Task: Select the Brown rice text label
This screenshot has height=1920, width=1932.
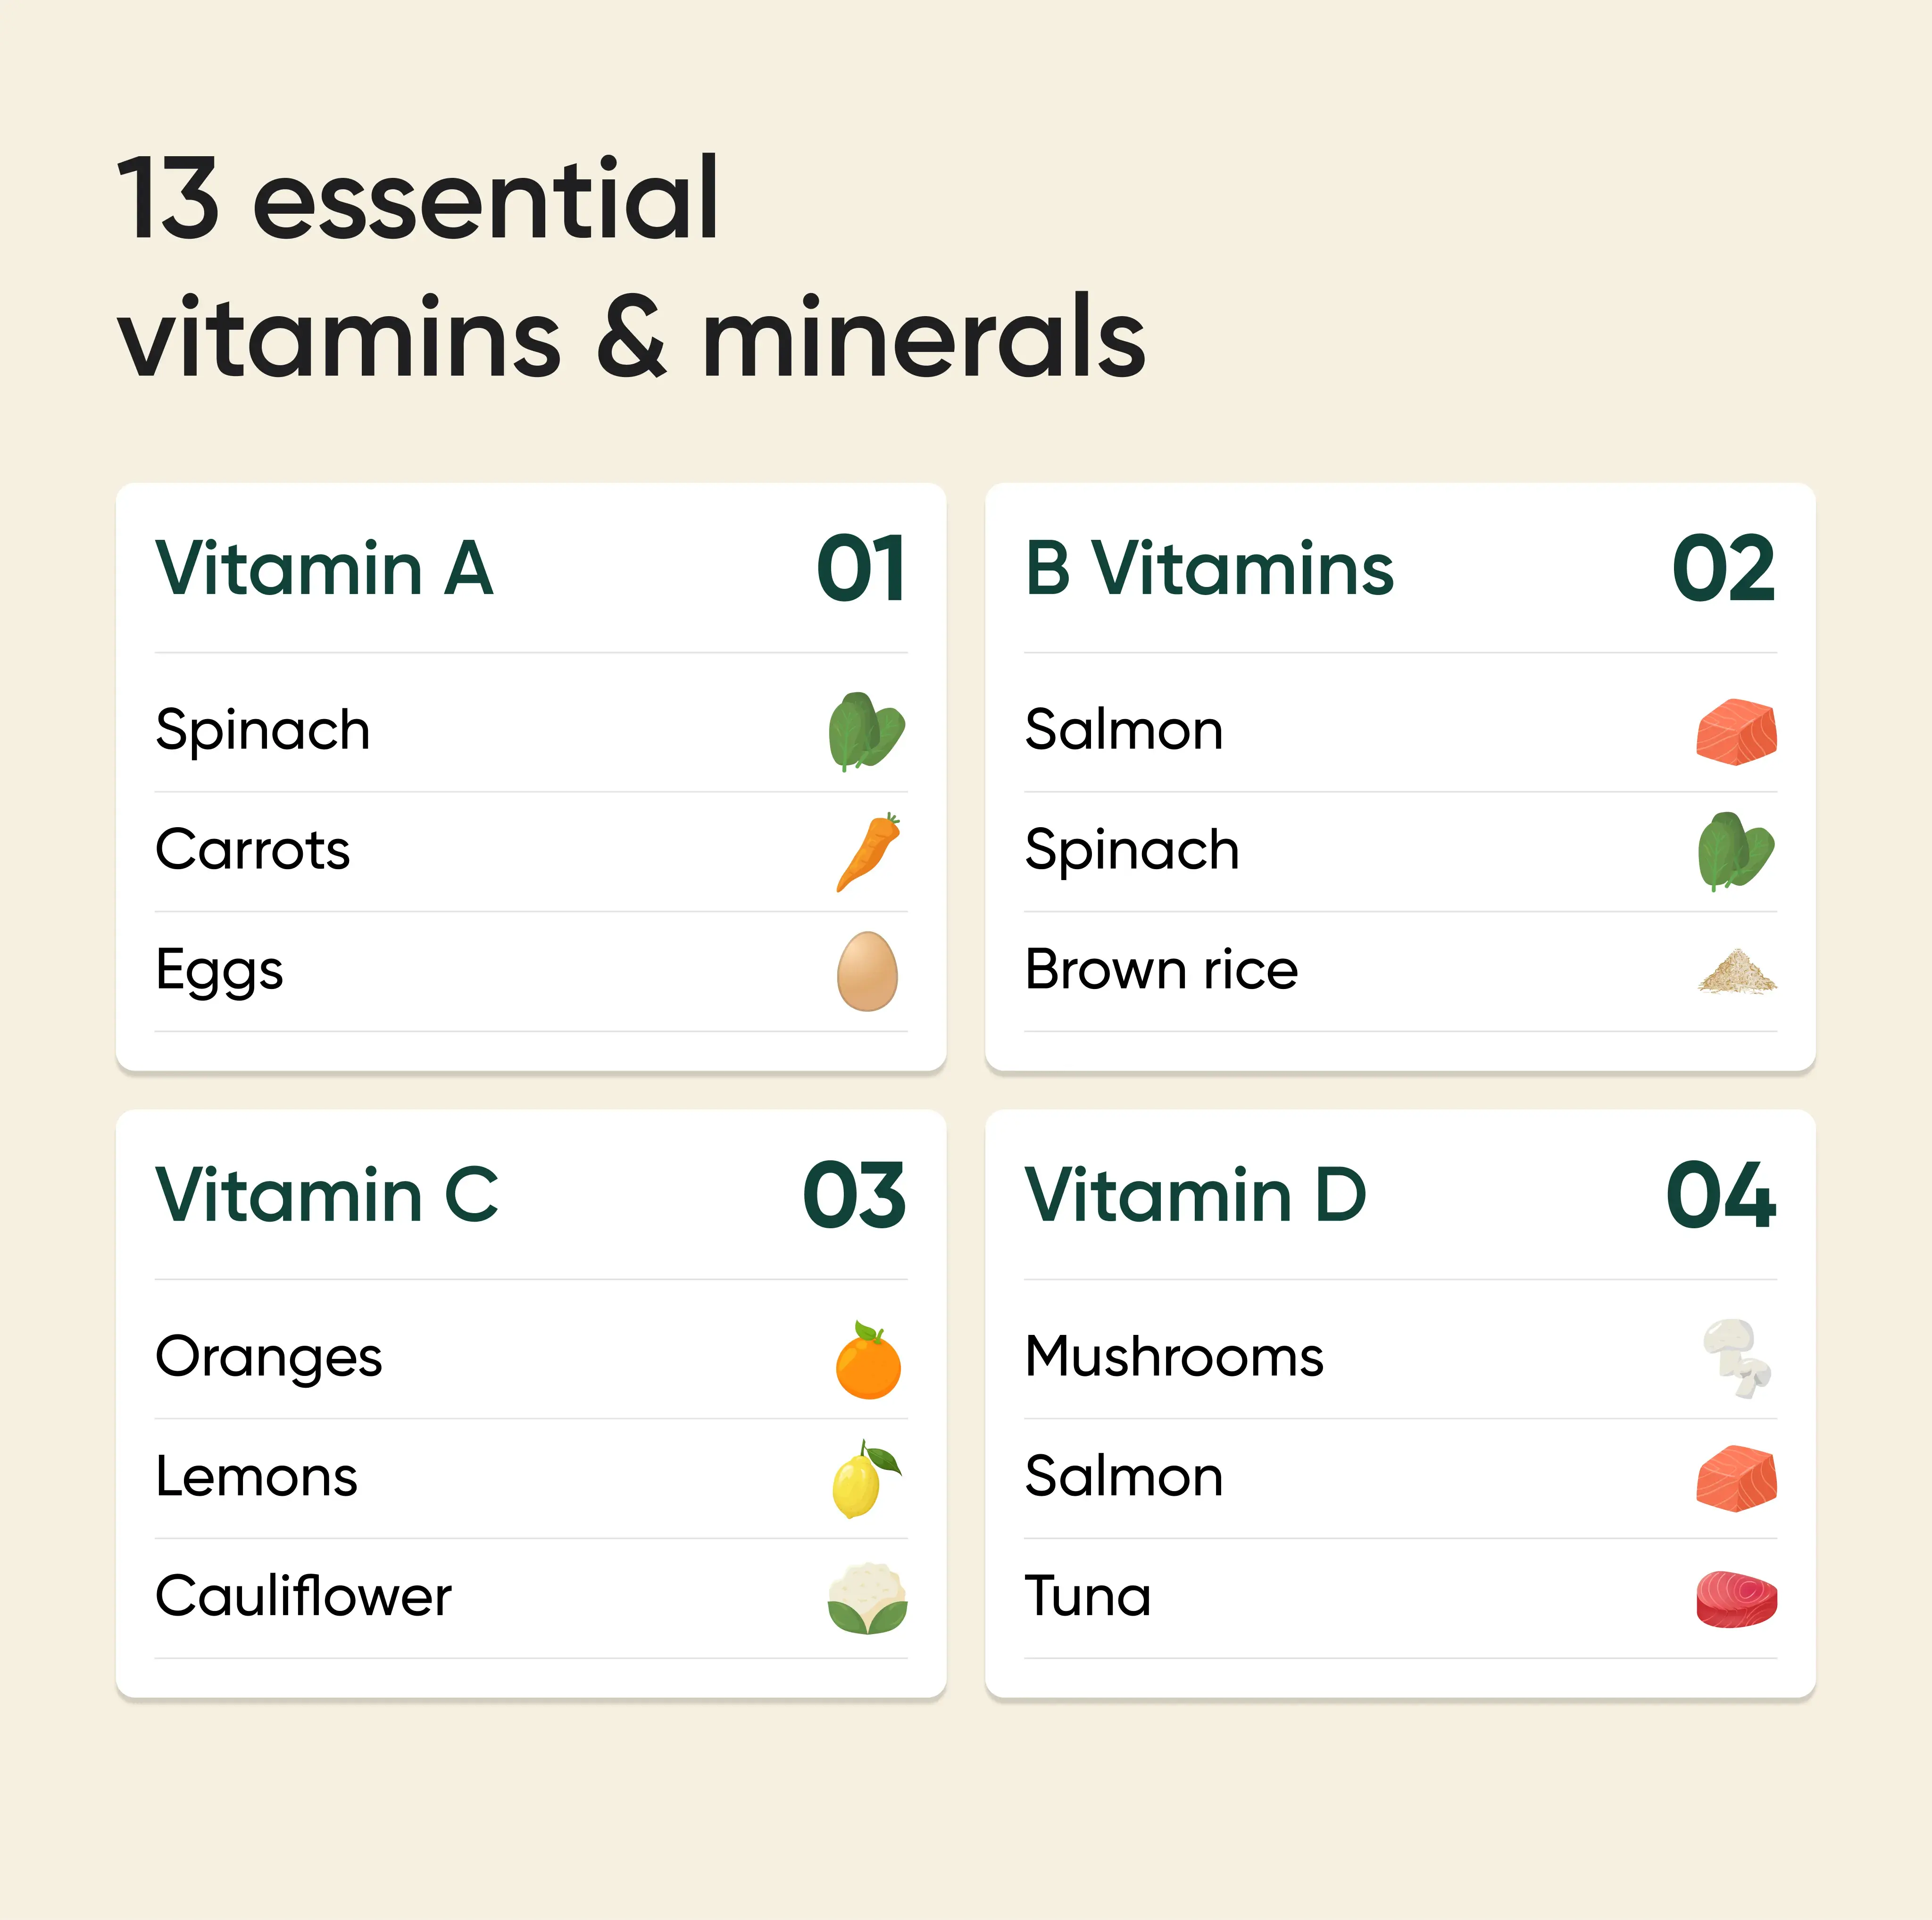Action: 1162,970
